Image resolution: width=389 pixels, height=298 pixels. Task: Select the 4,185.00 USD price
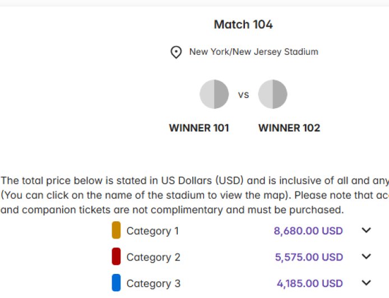(309, 283)
